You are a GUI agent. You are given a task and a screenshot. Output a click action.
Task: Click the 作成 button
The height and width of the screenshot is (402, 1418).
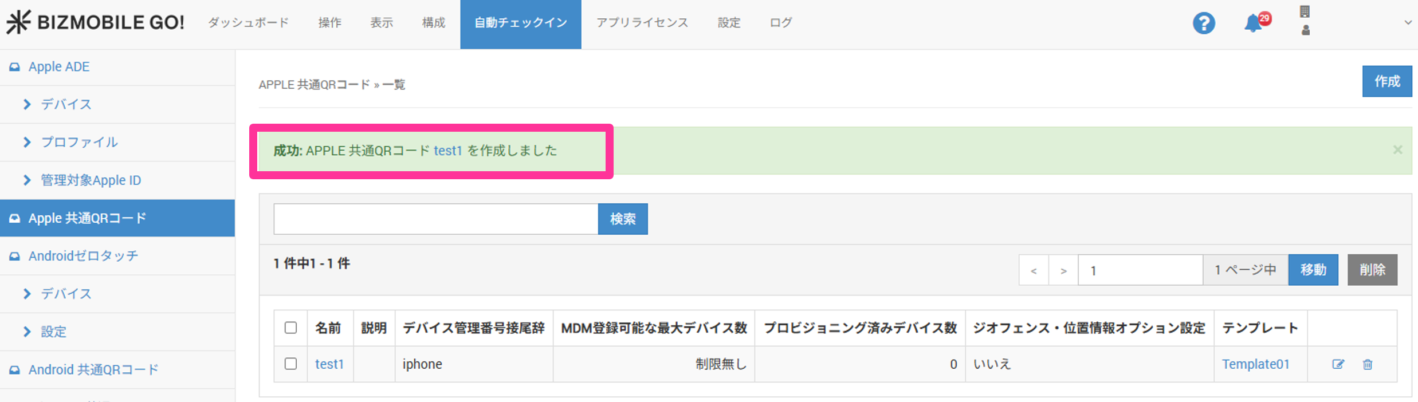coord(1386,81)
